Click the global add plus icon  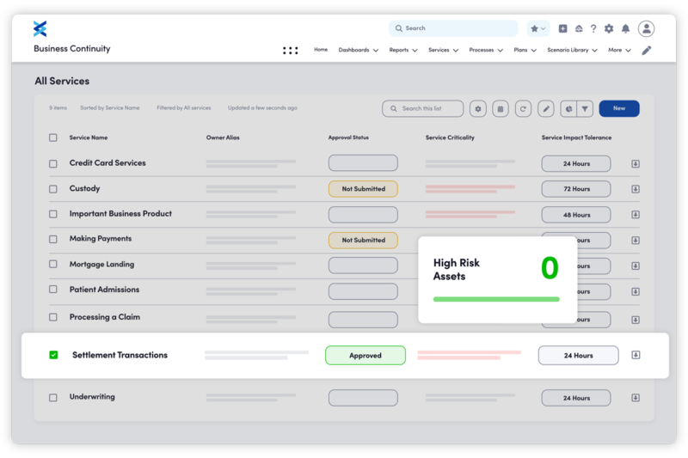(562, 28)
